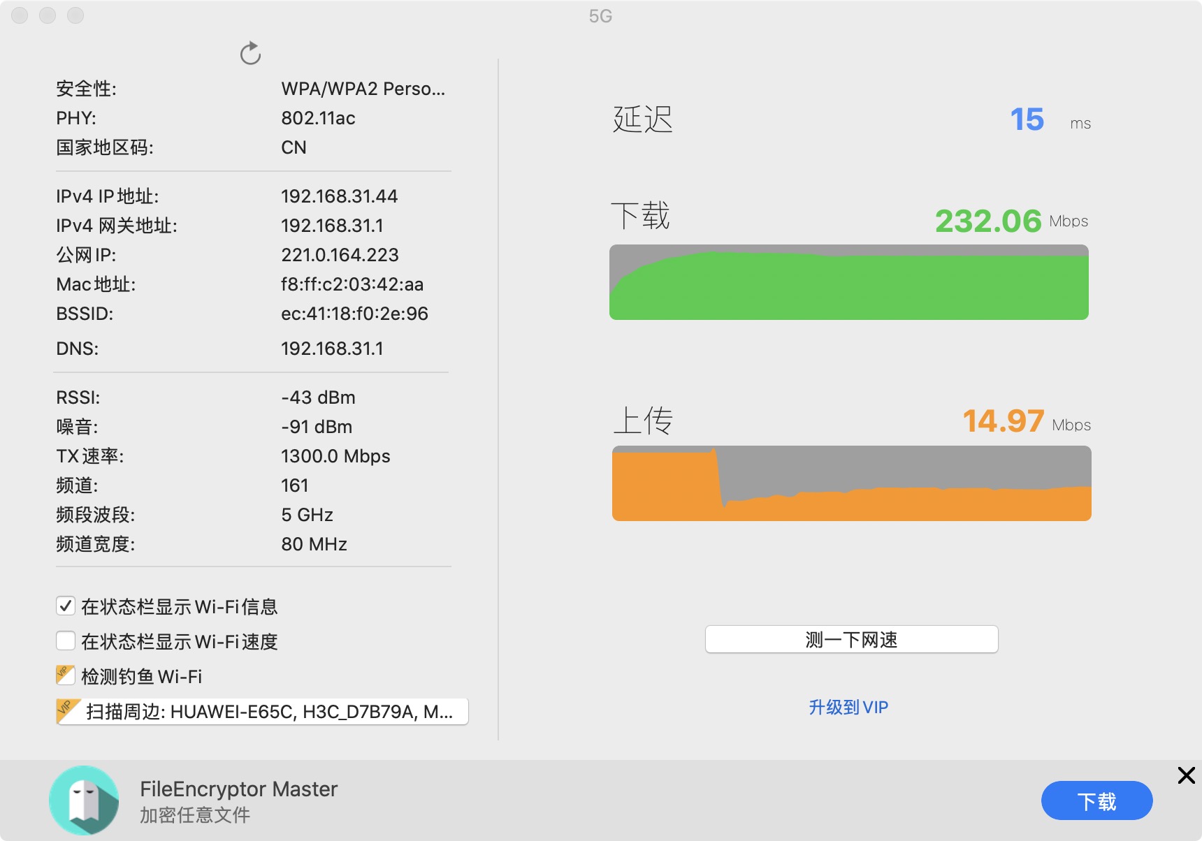The width and height of the screenshot is (1202, 841).
Task: Click the FileEncryptor Master app icon
Action: pos(84,800)
